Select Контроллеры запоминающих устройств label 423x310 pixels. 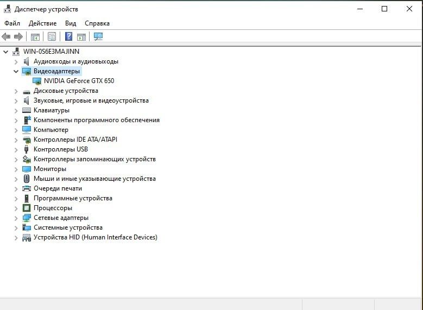point(94,159)
